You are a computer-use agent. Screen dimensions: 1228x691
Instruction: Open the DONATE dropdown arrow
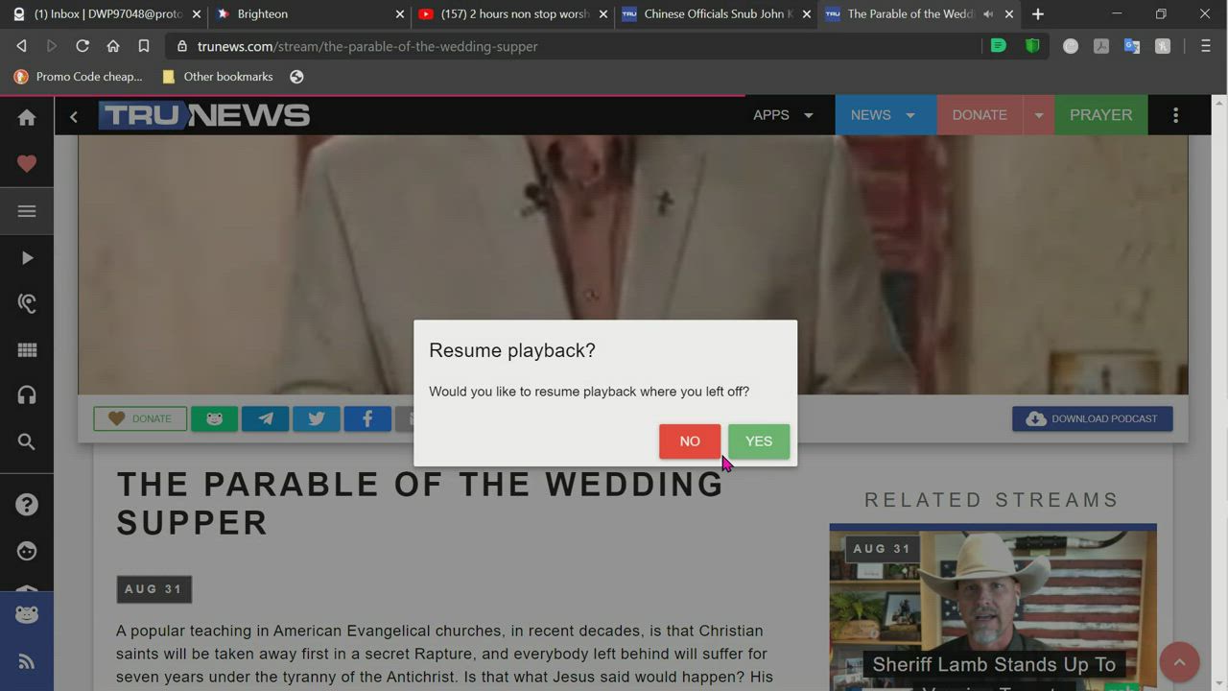coord(1038,115)
